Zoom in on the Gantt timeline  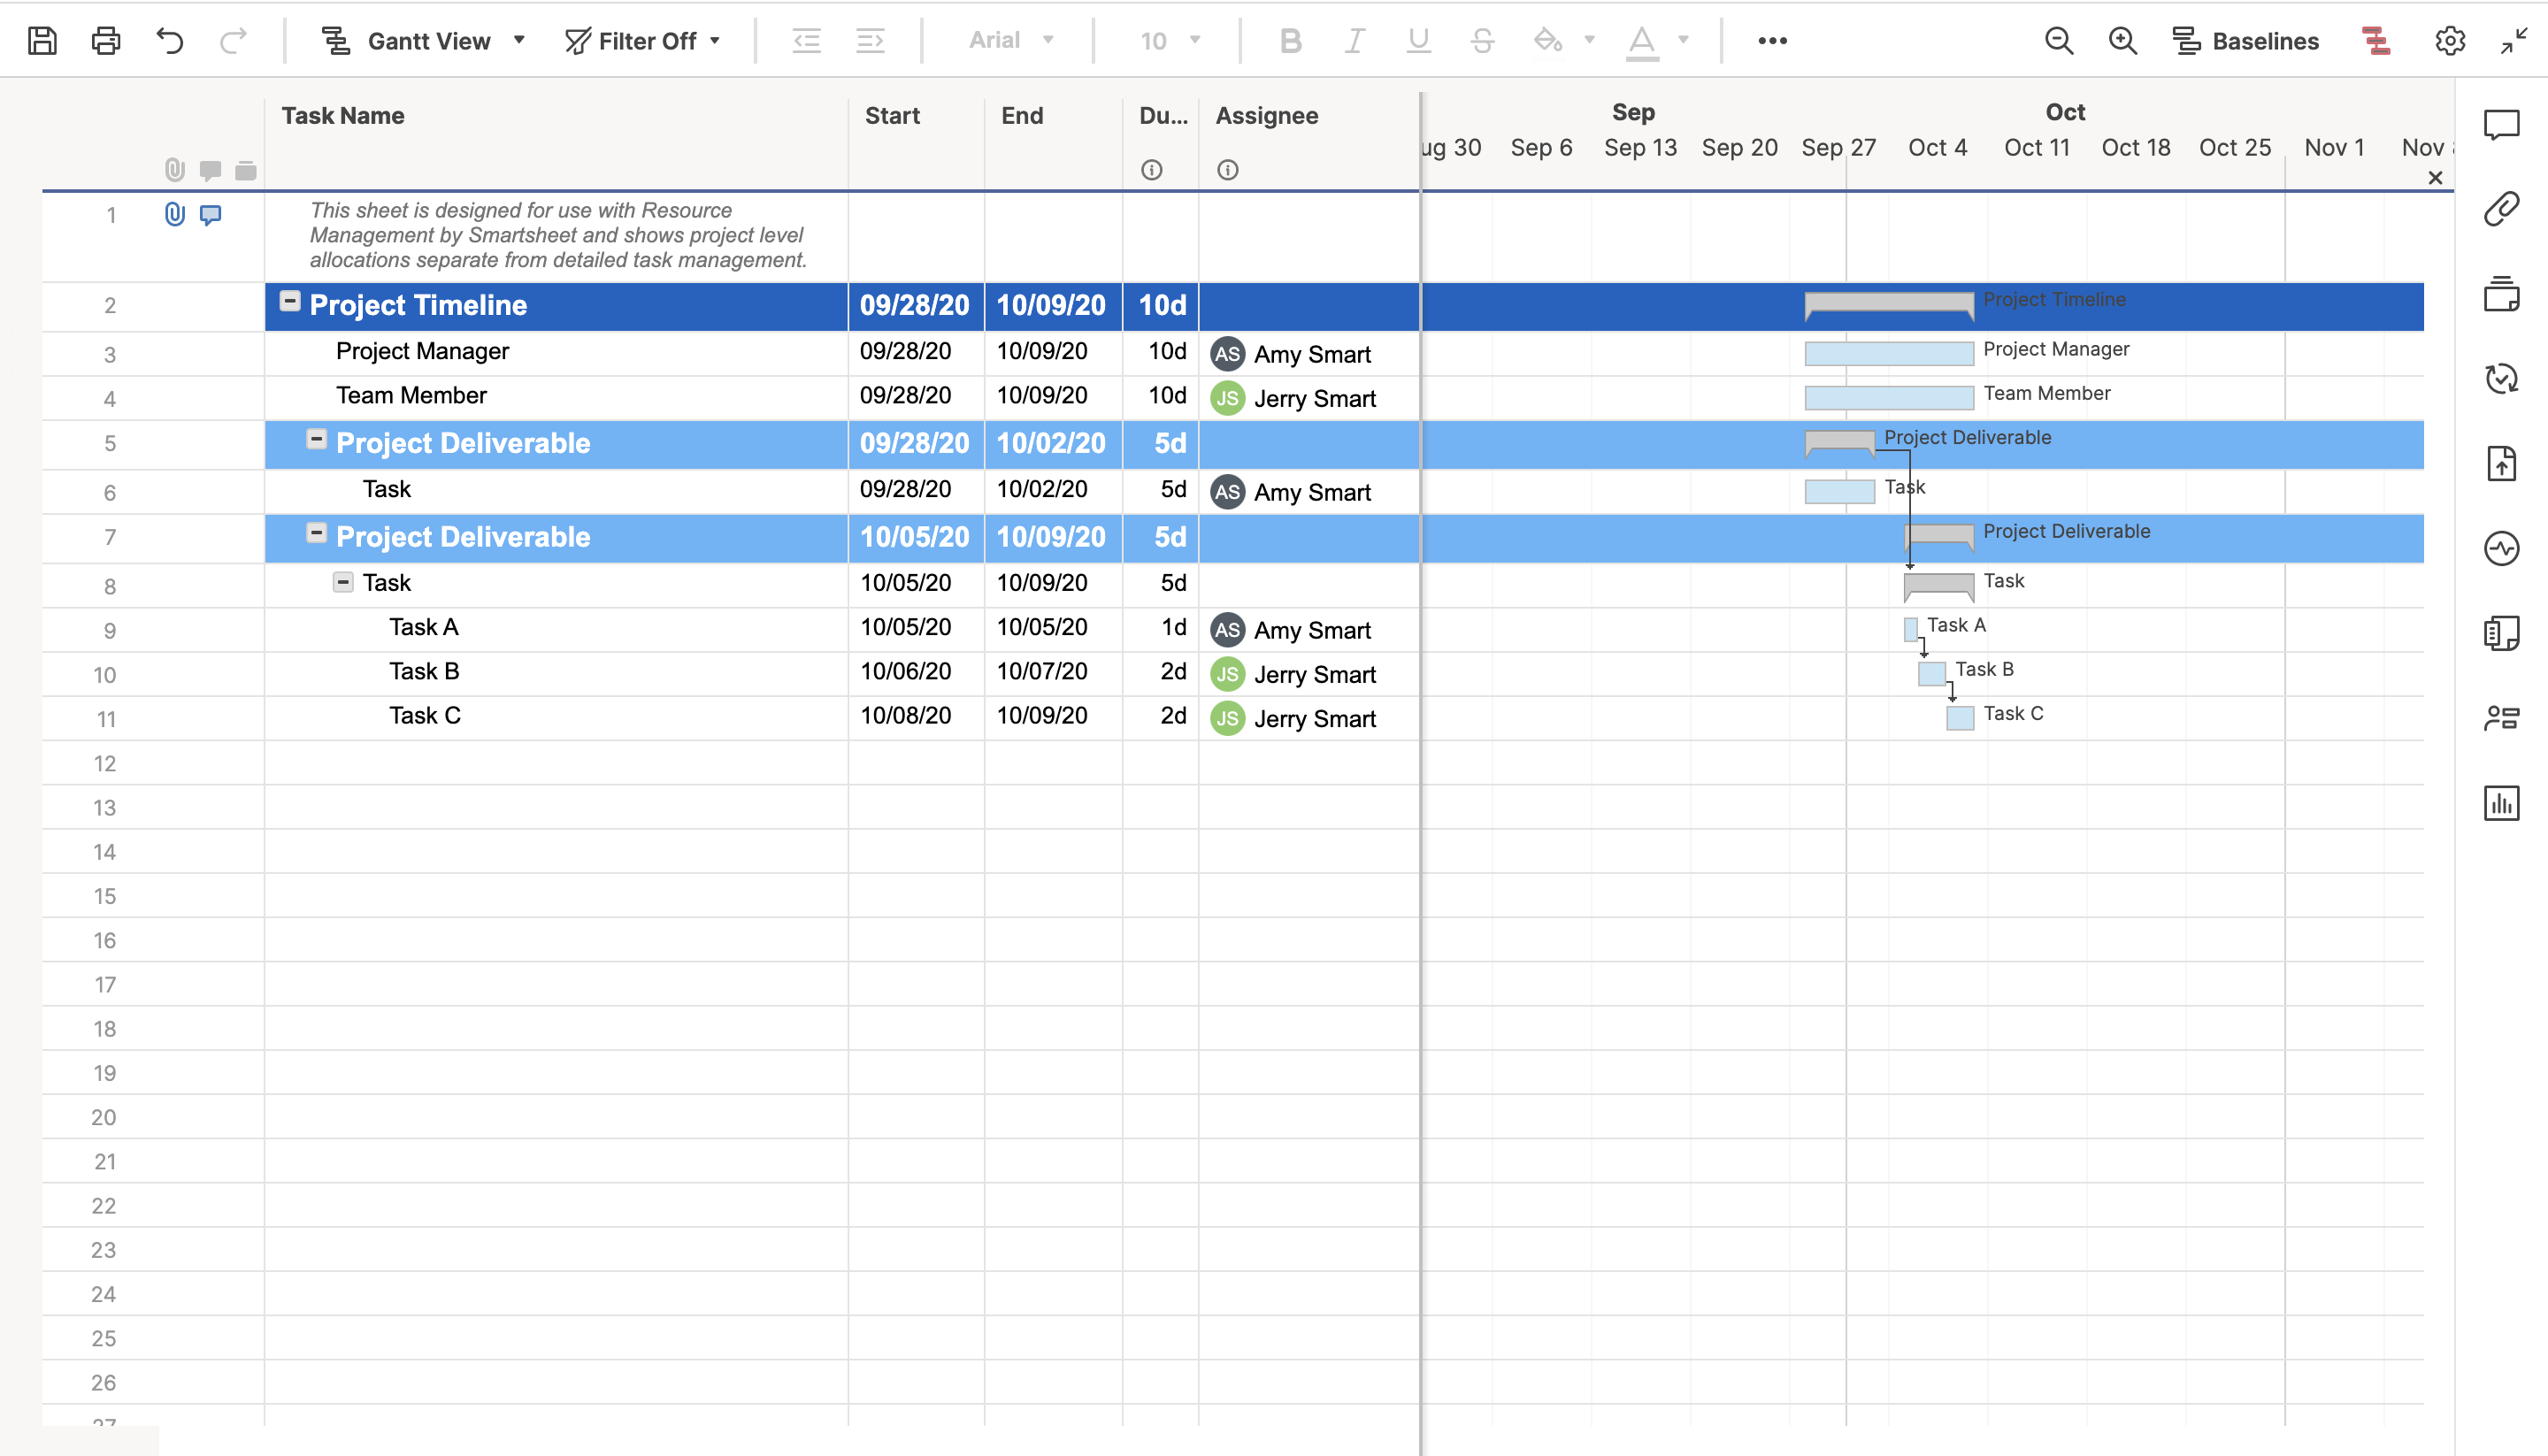2122,41
